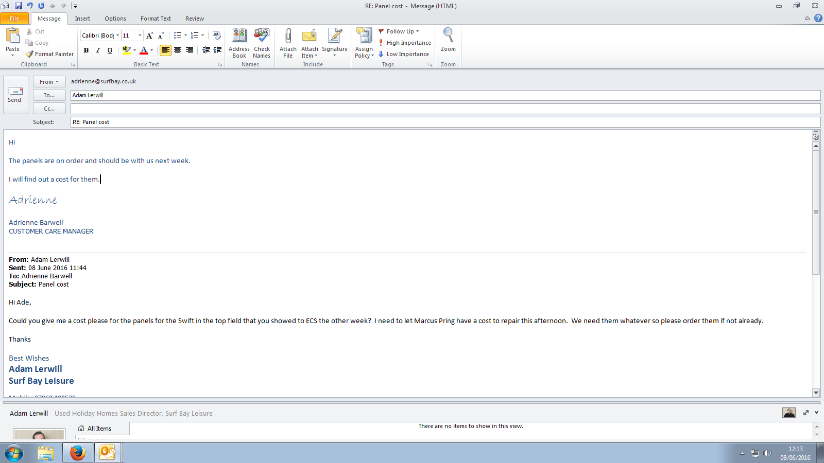
Task: Cut the selected text
Action: (35, 31)
